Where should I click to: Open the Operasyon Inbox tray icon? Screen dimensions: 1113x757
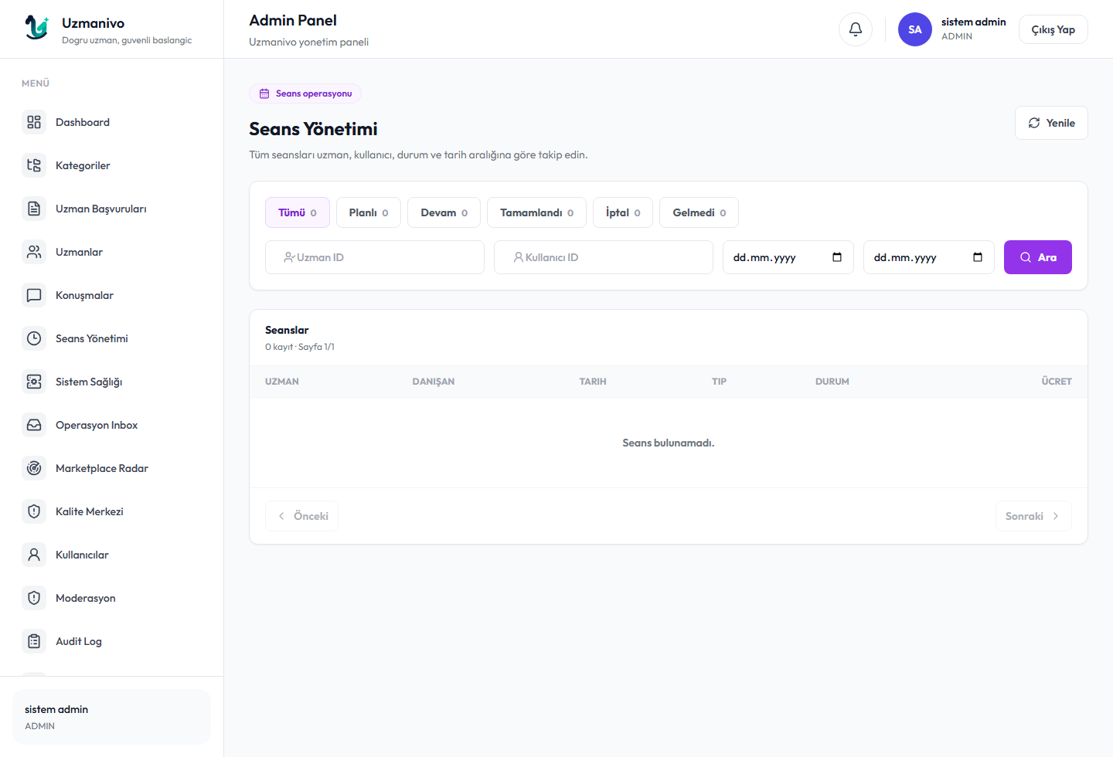(x=34, y=425)
